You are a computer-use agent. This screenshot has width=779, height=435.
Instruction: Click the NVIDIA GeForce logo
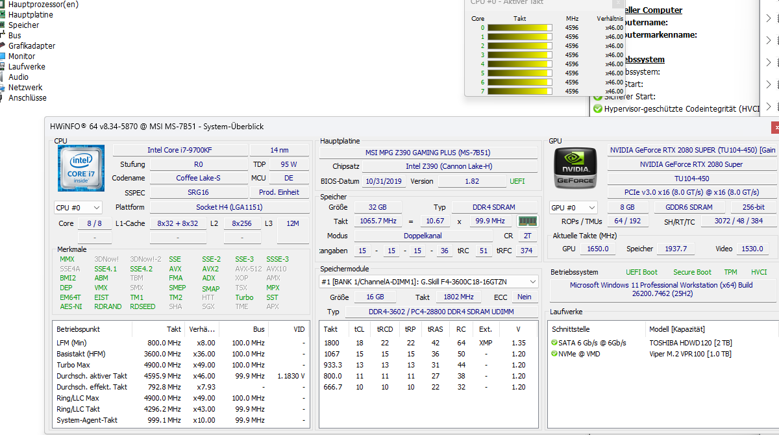point(575,169)
